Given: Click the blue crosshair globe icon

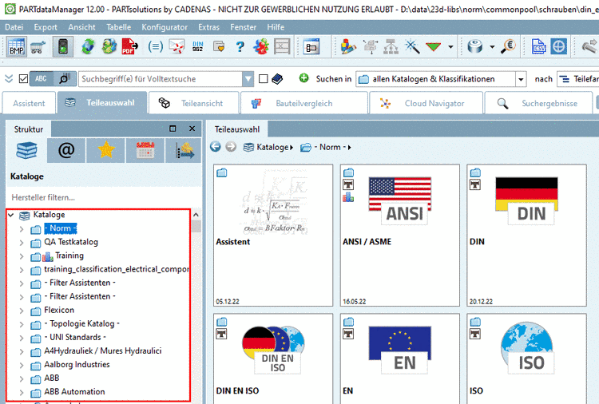Looking at the screenshot, I should pyautogui.click(x=558, y=47).
